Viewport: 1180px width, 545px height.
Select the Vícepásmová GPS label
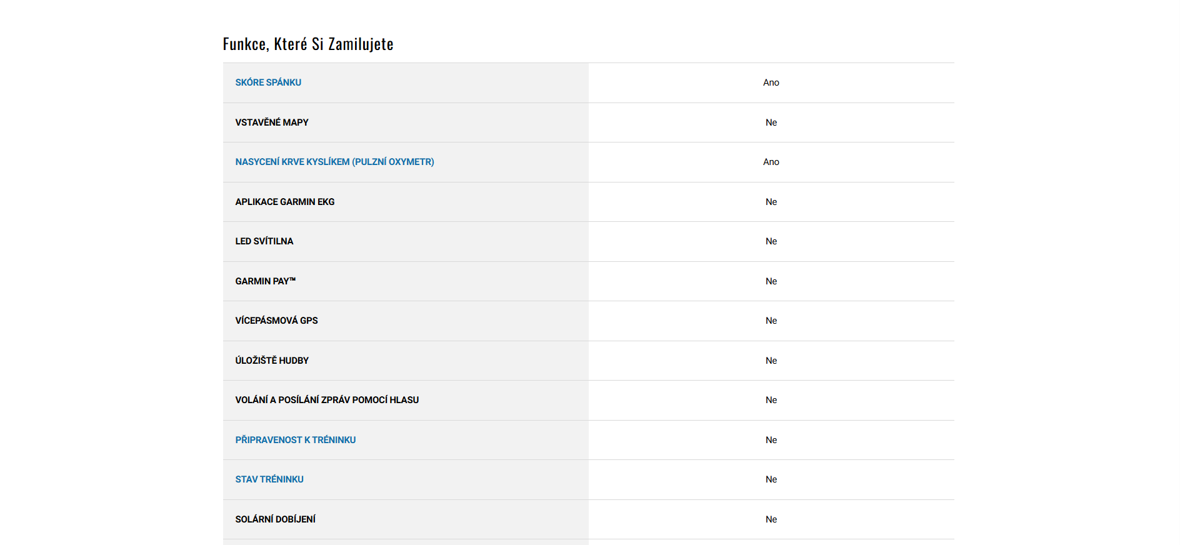point(276,321)
